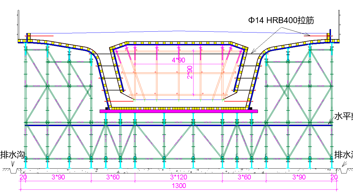Click the left 3*90 spacing dimension
This screenshot has width=353, height=192.
(58, 177)
